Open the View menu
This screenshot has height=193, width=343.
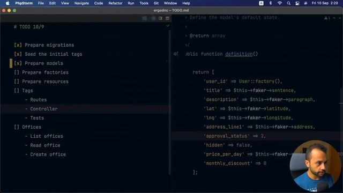65,3
